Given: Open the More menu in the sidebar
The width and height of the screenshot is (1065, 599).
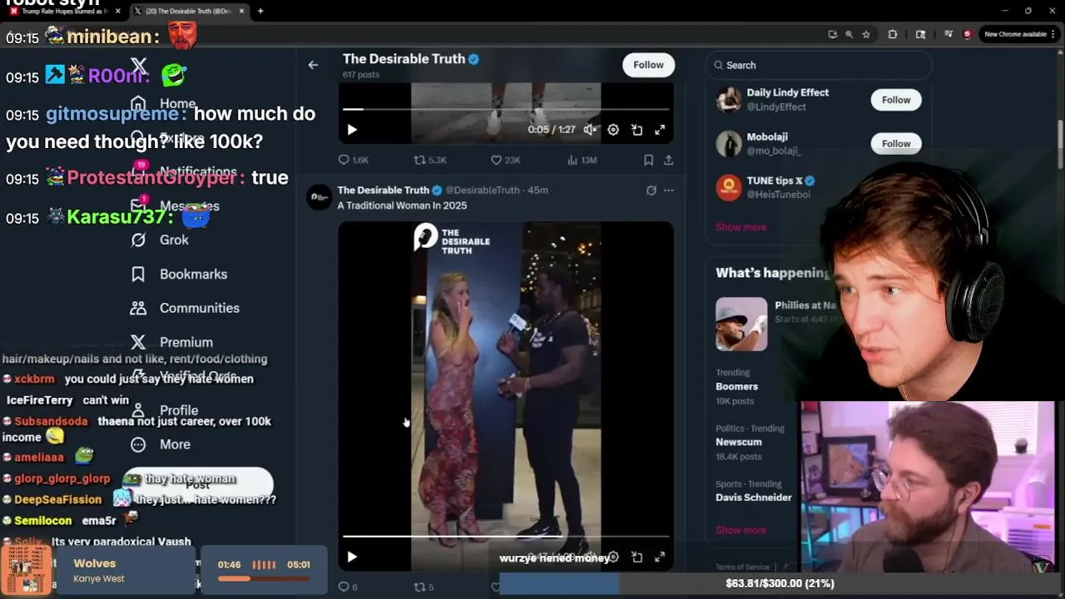Looking at the screenshot, I should tap(160, 444).
